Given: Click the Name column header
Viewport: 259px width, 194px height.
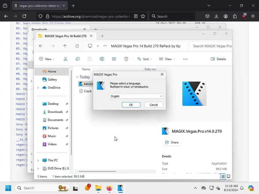Looking at the screenshot, I should click(x=86, y=69).
